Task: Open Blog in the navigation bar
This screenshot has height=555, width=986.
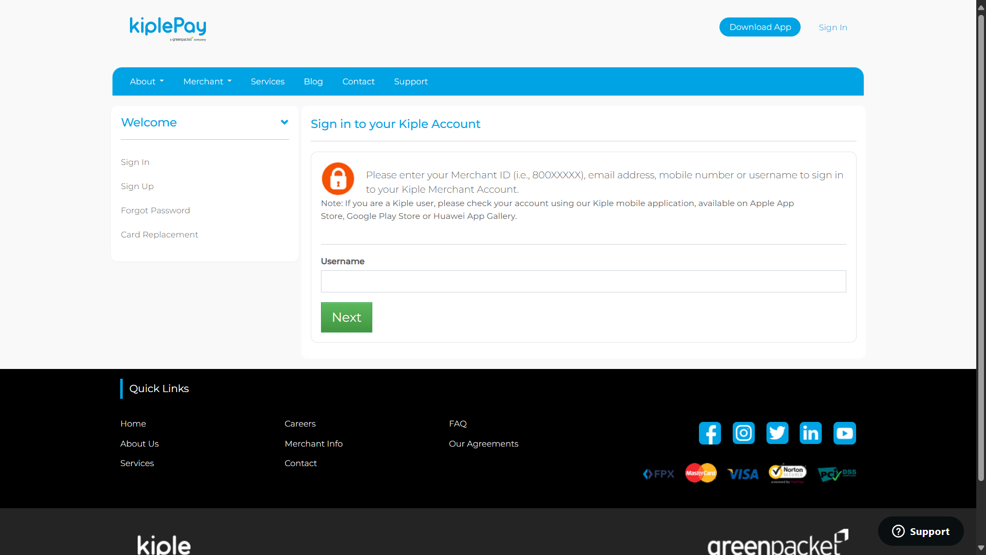Action: pyautogui.click(x=313, y=82)
